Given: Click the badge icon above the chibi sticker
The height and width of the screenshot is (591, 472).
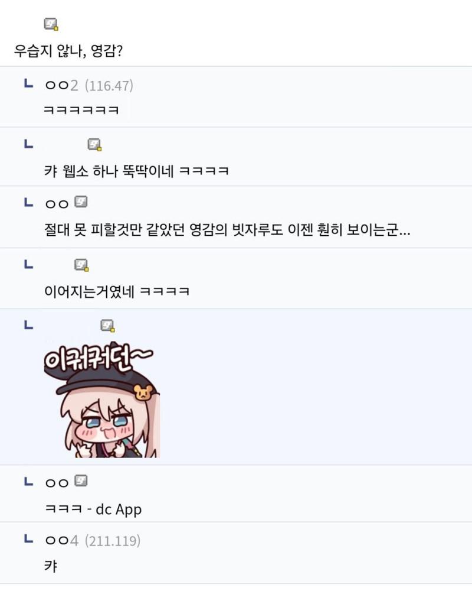Looking at the screenshot, I should point(107,326).
